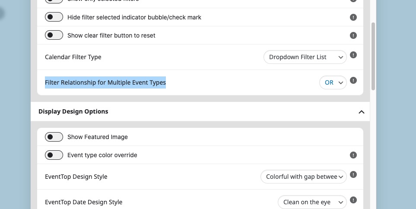
Task: Click info icon for EventTop Design Style
Action: point(353,174)
